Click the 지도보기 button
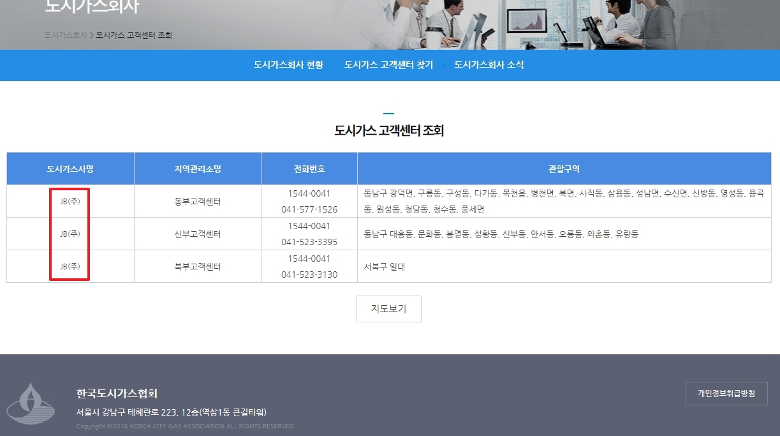The height and width of the screenshot is (436, 780). coord(389,308)
